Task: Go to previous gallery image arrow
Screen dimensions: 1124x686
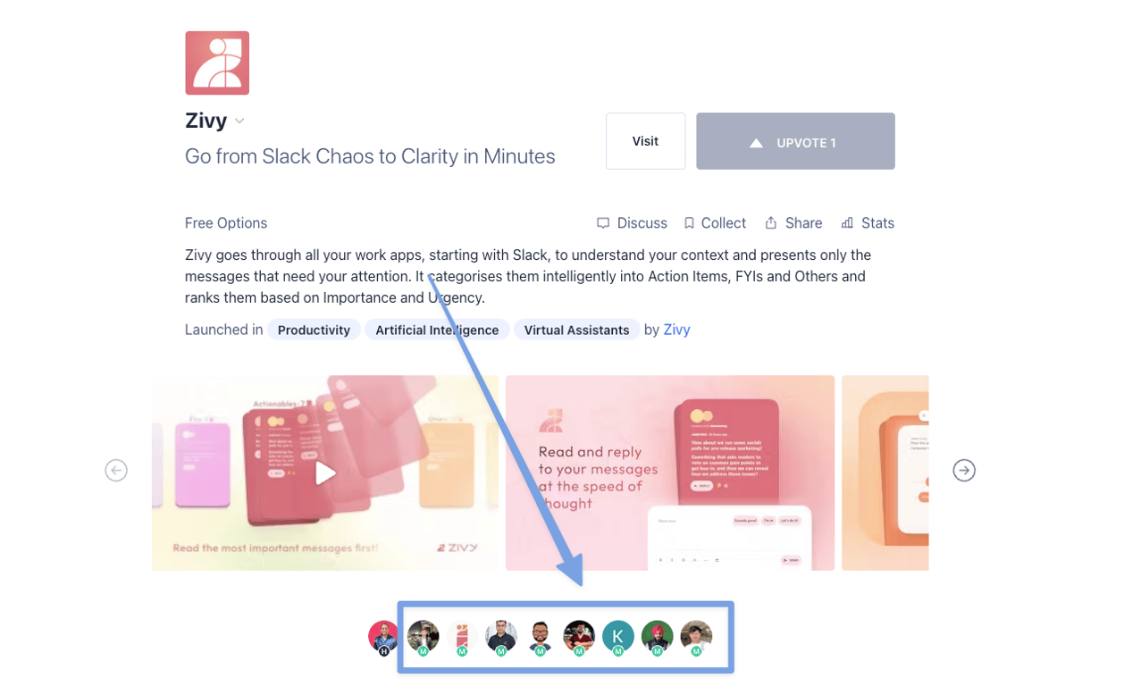Action: pos(116,470)
